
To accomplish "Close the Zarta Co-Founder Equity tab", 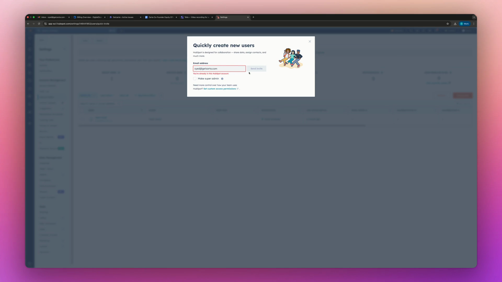I will [176, 17].
